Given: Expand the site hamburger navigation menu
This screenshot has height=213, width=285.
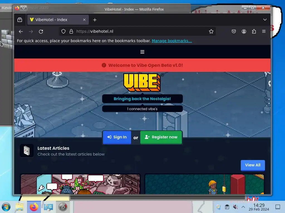Looking at the screenshot, I should click(142, 52).
